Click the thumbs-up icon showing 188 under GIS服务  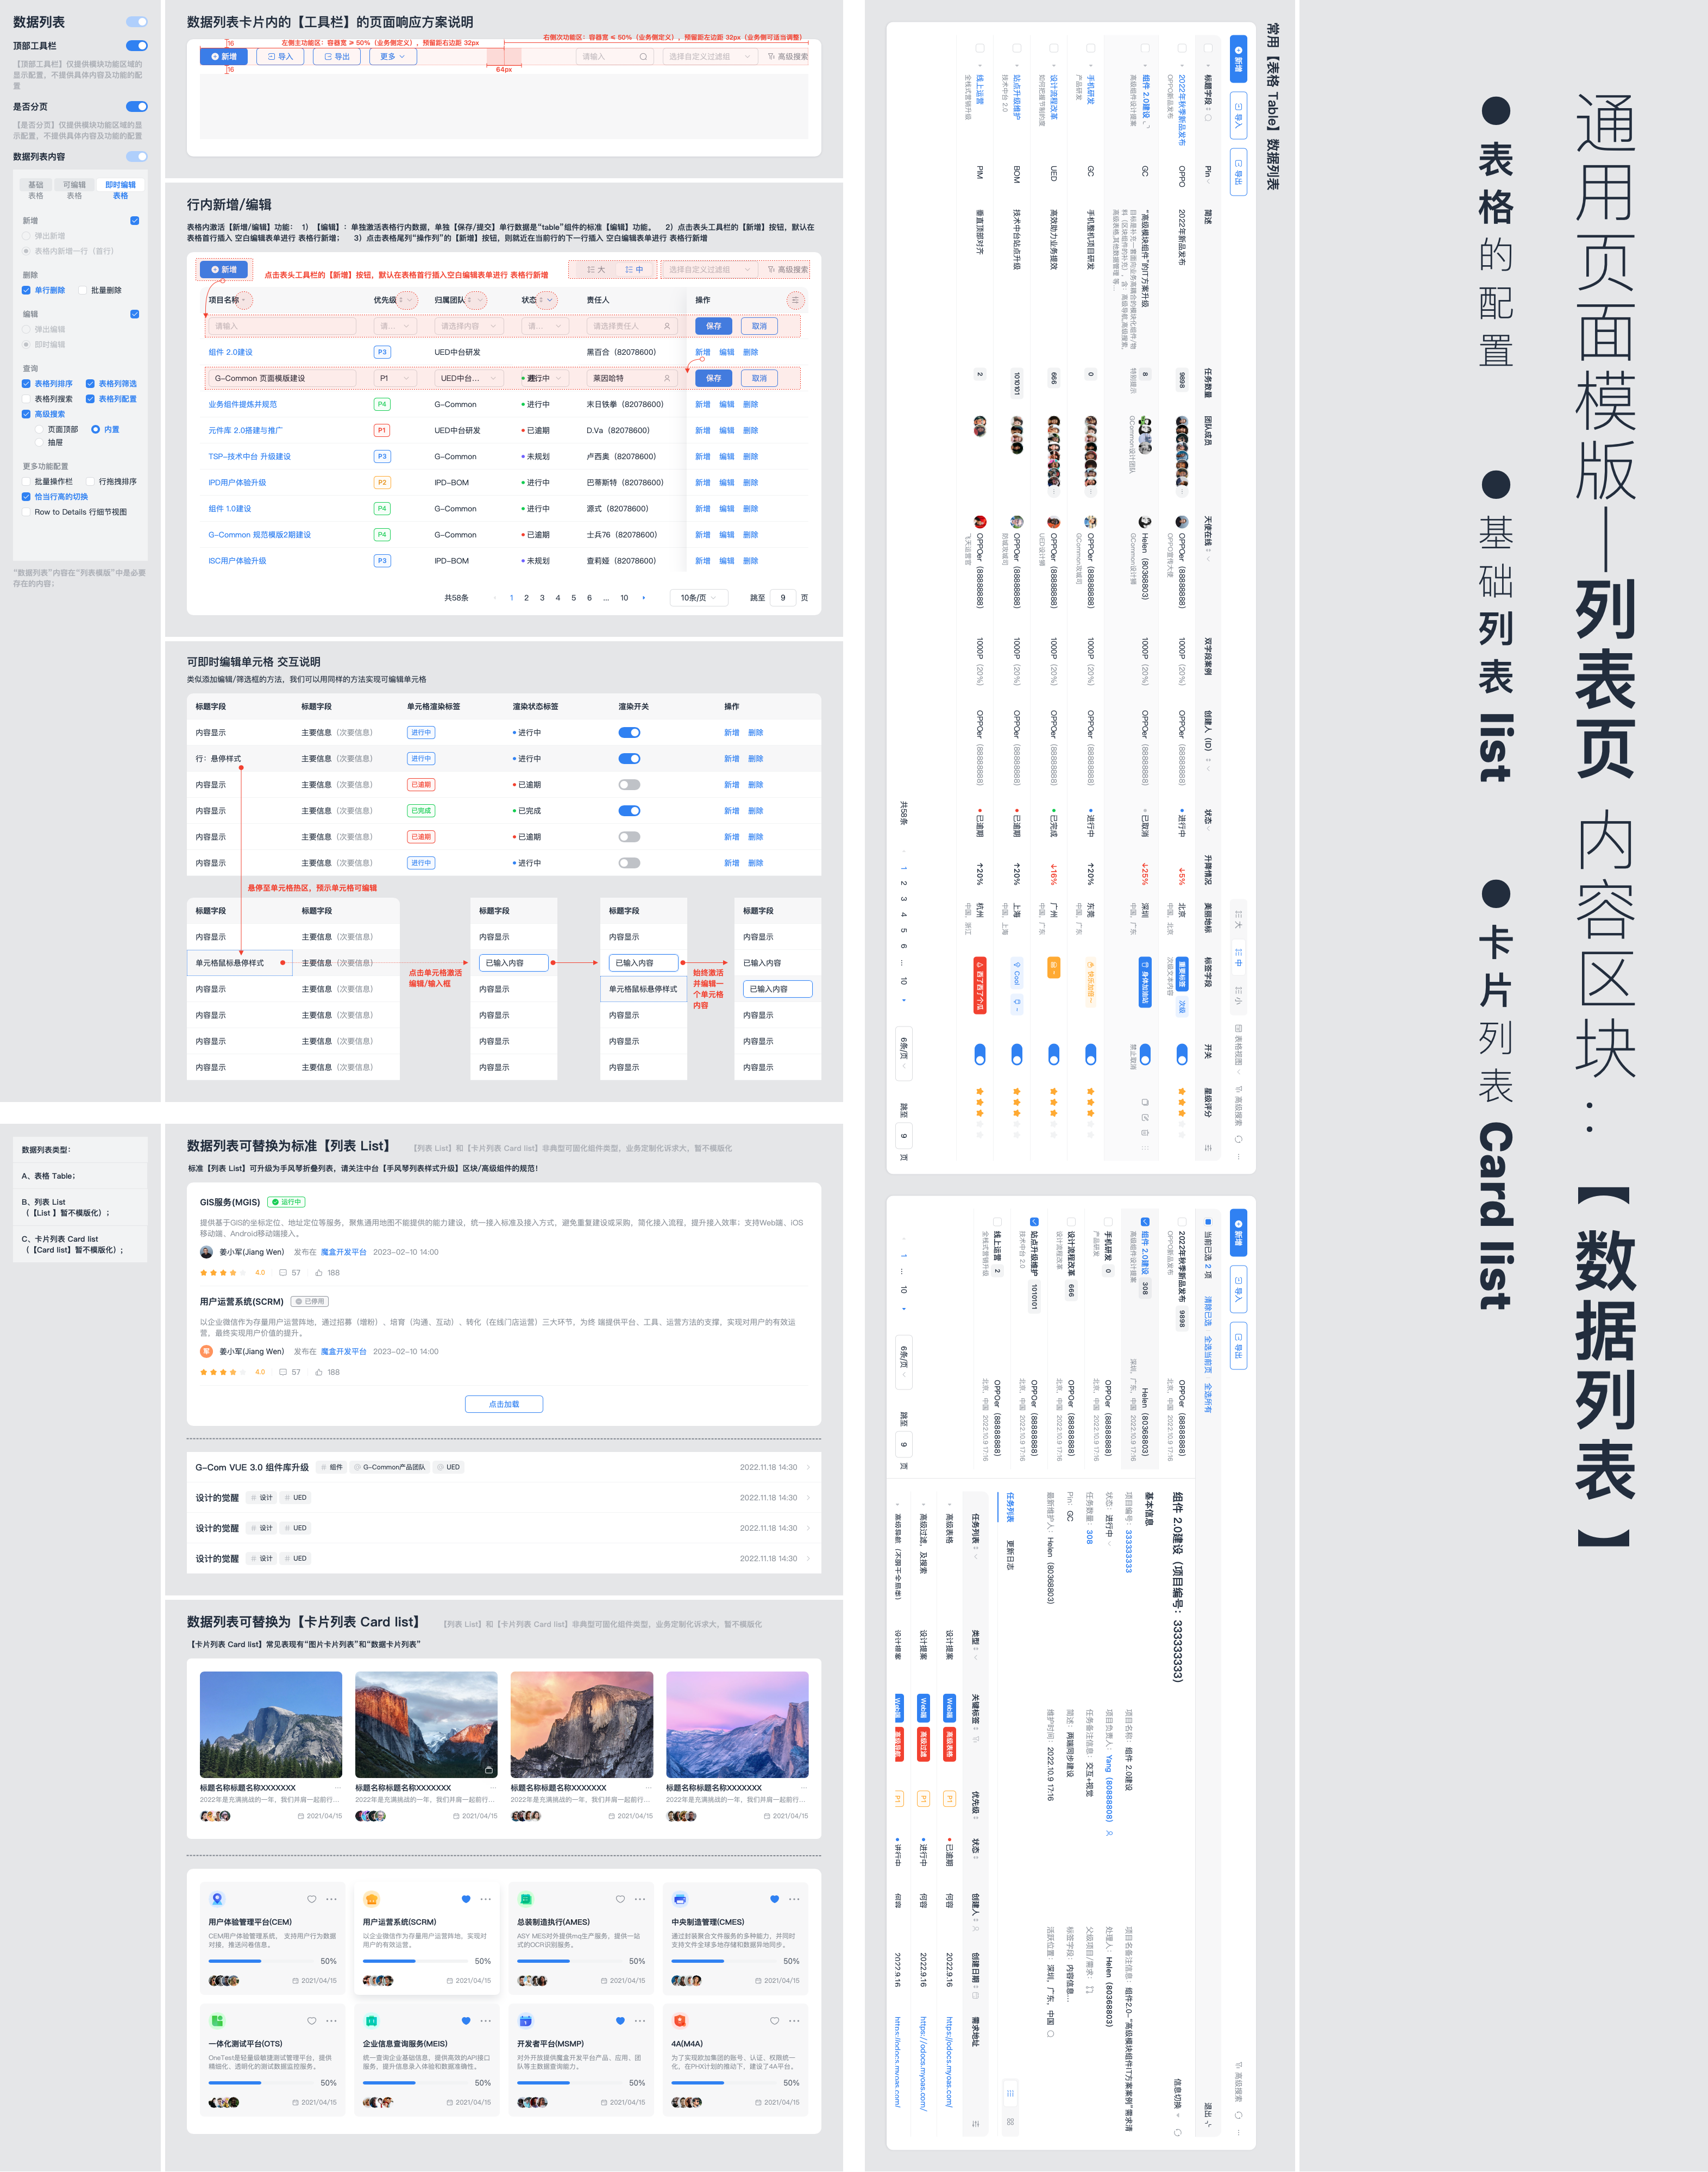click(320, 1272)
